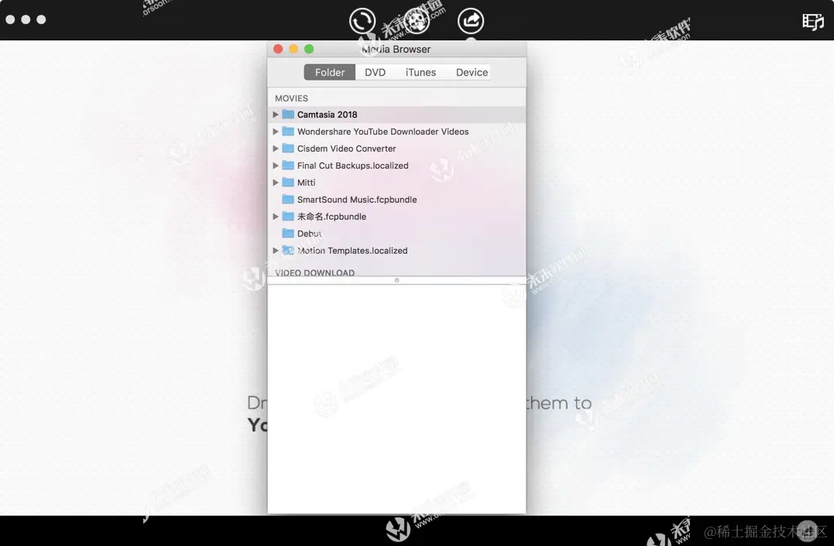Click the VIDEO DOWNLOAD section header
The image size is (834, 546).
(315, 272)
